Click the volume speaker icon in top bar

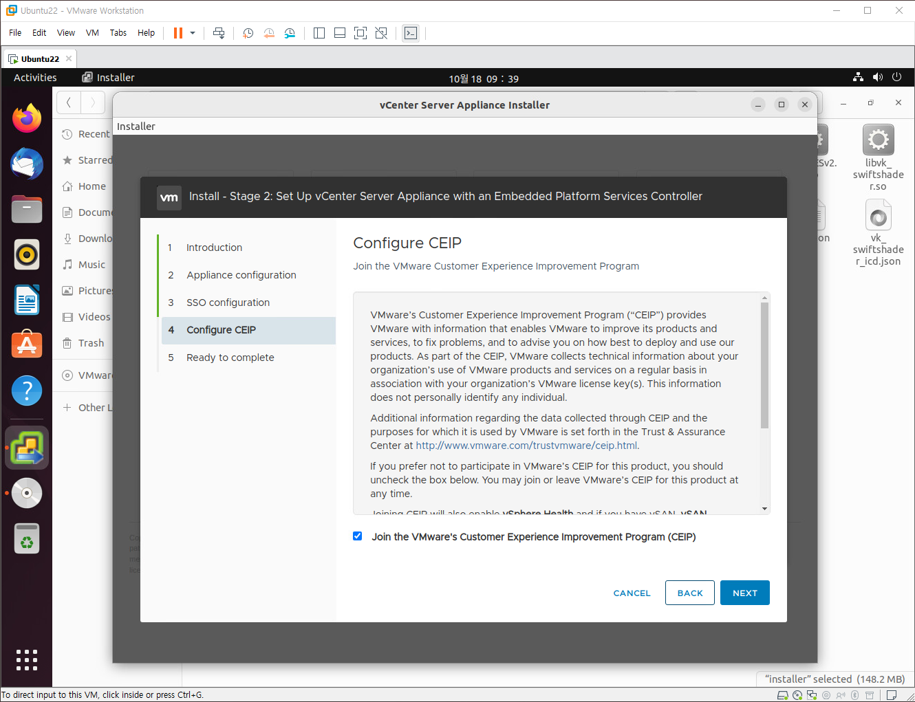877,77
